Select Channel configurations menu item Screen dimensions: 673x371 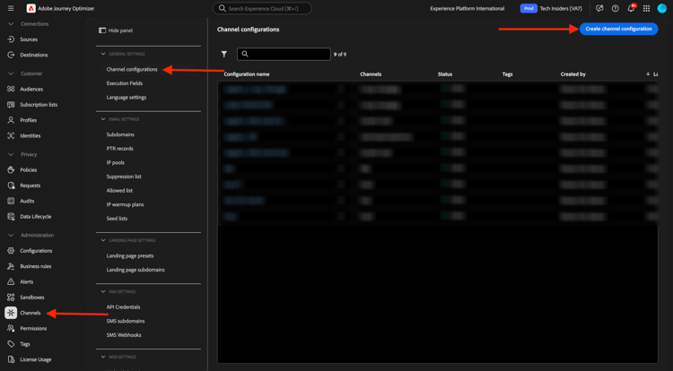click(132, 69)
